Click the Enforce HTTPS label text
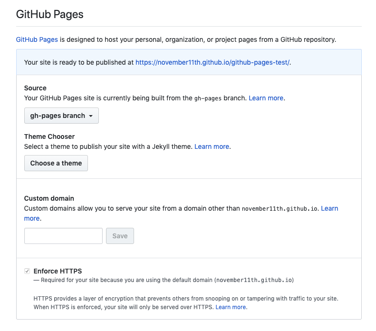The image size is (376, 331). (58, 271)
